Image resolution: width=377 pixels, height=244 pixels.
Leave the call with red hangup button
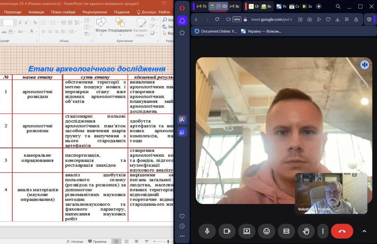pyautogui.click(x=342, y=231)
